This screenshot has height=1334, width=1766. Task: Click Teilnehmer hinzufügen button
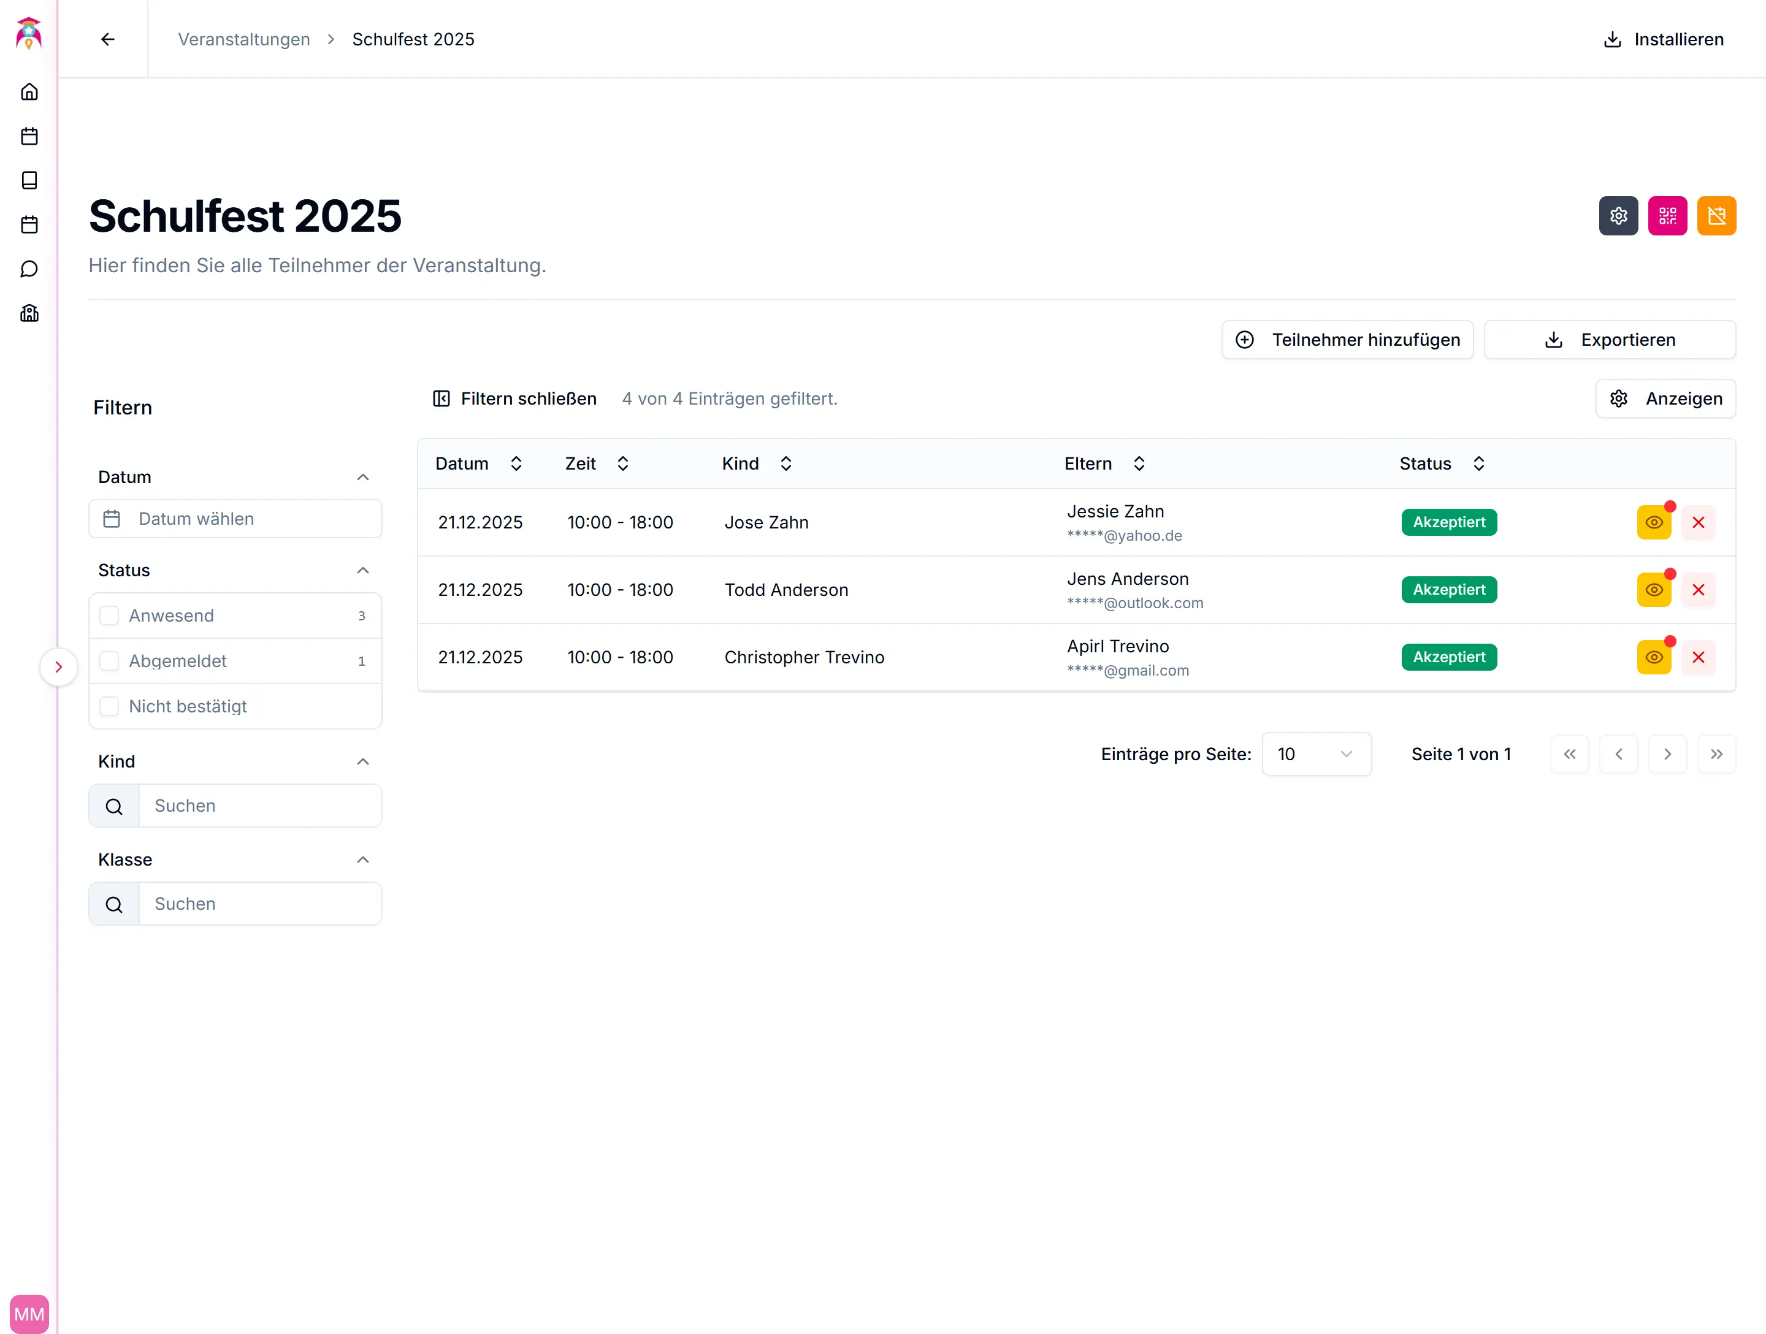pos(1347,340)
